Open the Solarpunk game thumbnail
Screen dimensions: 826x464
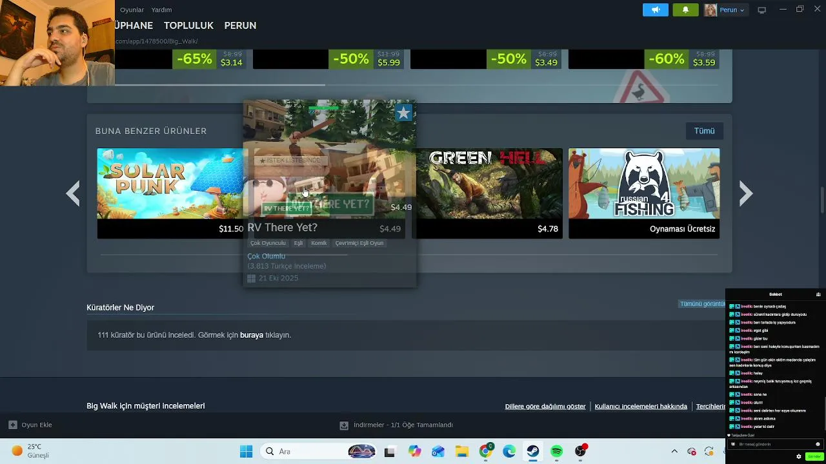pyautogui.click(x=170, y=184)
